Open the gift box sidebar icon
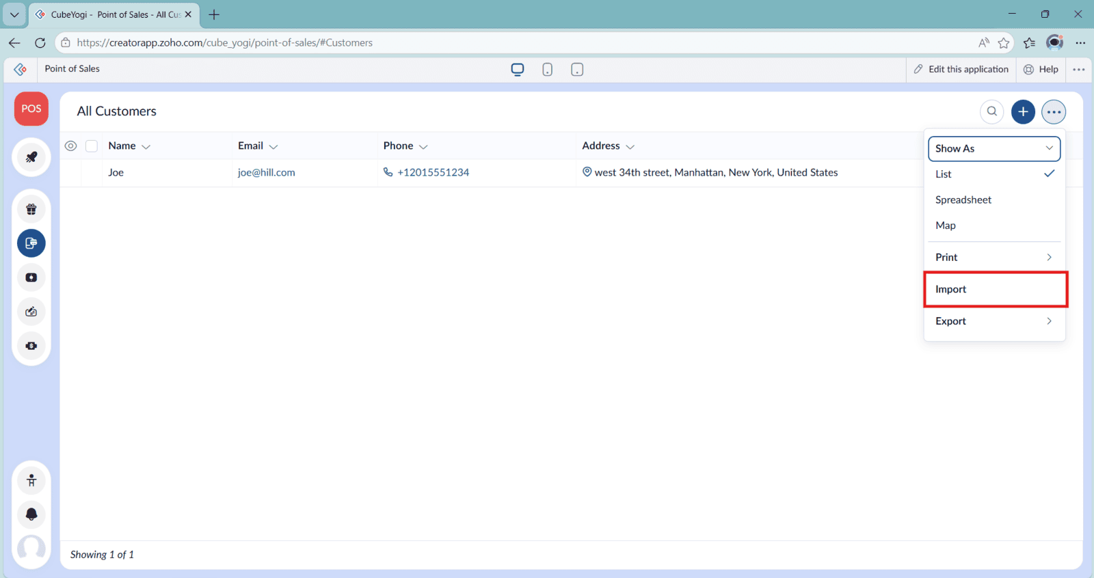 (31, 210)
